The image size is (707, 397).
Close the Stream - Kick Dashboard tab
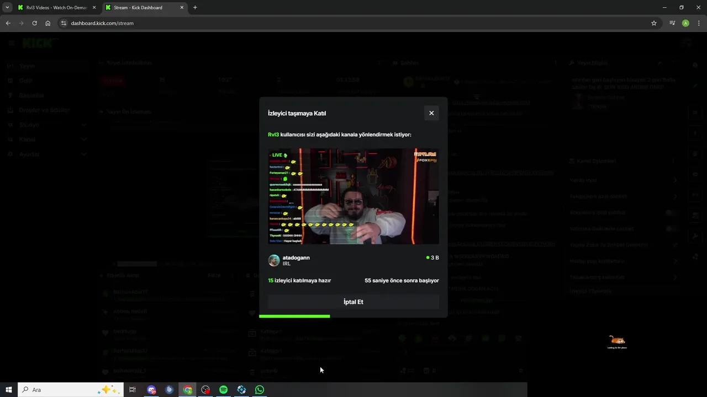(x=182, y=8)
